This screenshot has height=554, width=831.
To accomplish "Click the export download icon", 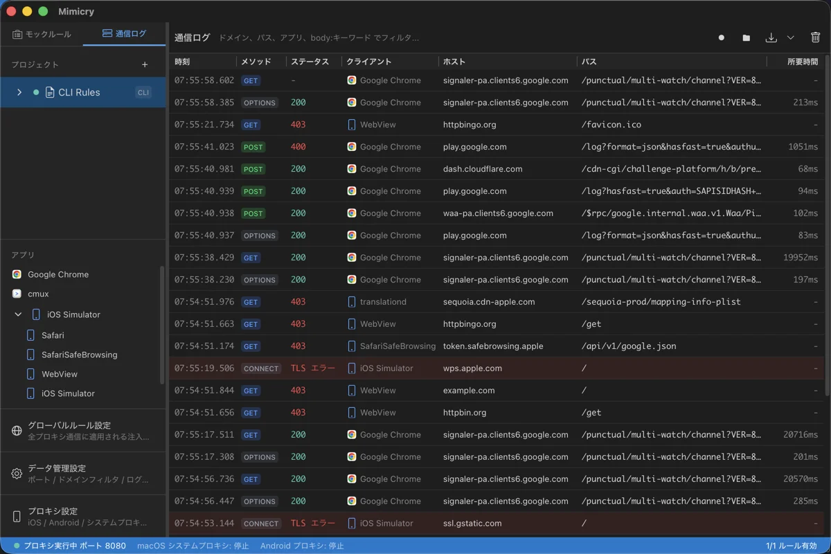I will [x=771, y=37].
